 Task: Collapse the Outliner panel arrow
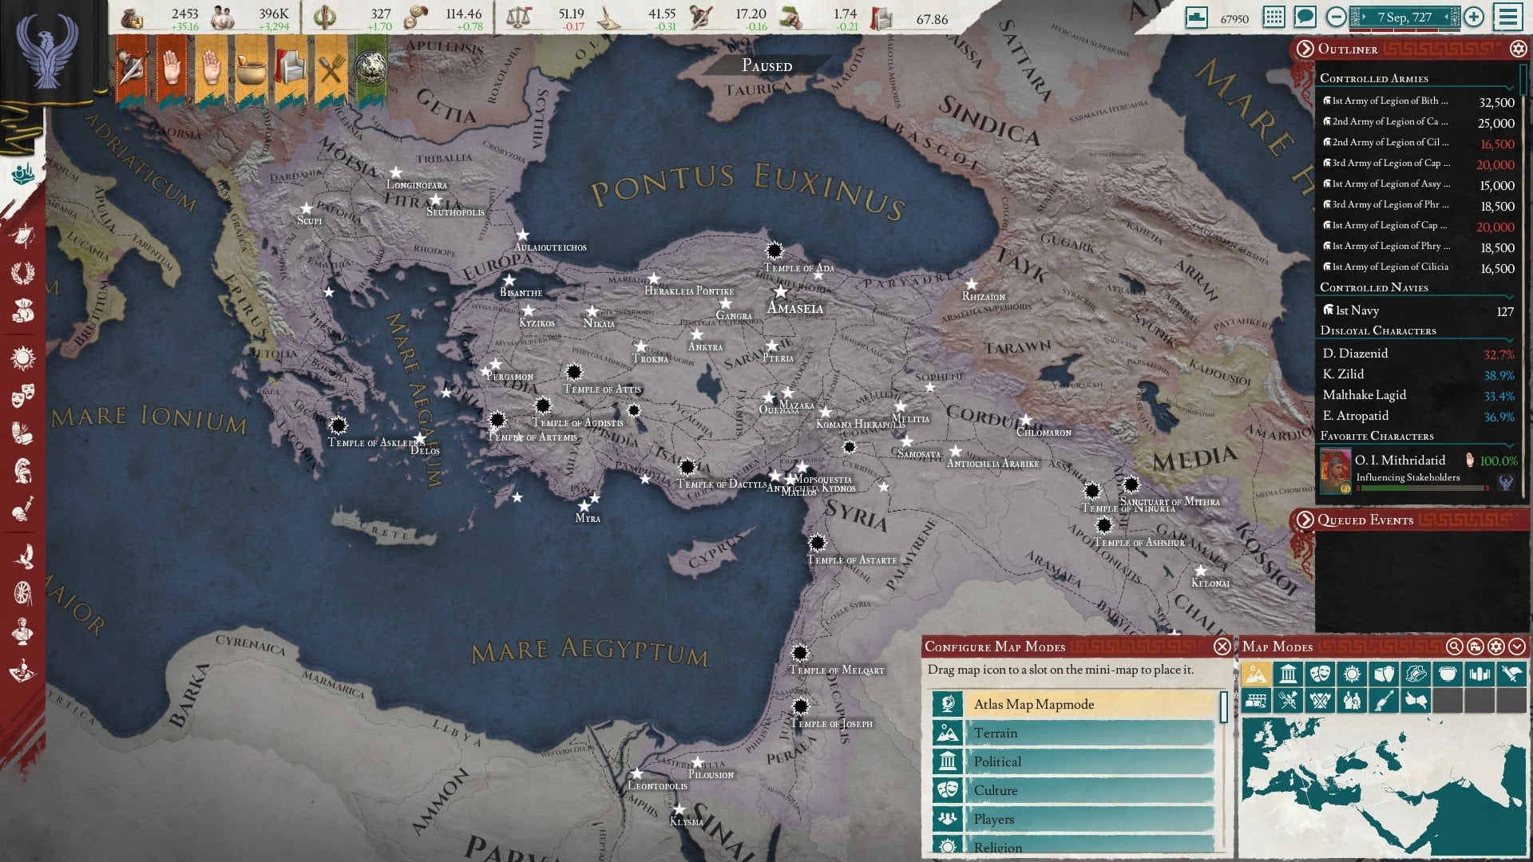1305,49
